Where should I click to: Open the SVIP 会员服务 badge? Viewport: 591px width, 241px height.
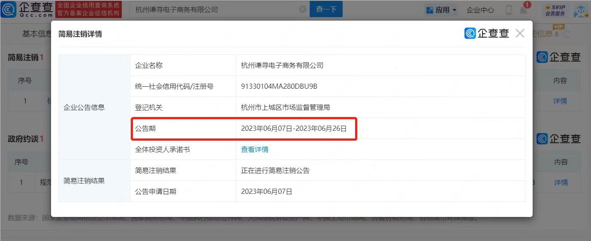(555, 10)
